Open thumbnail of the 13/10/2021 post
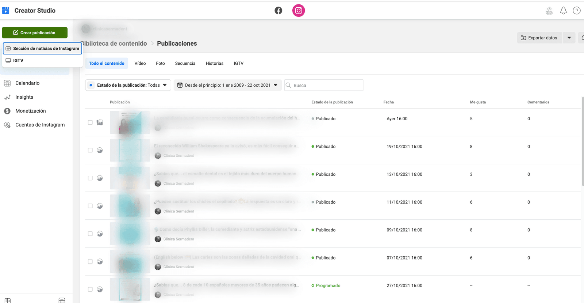Image resolution: width=584 pixels, height=303 pixels. click(x=130, y=178)
